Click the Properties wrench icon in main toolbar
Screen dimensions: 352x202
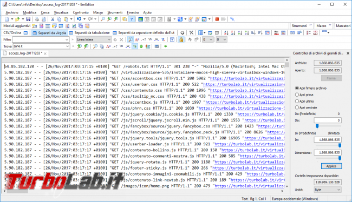click(x=232, y=19)
